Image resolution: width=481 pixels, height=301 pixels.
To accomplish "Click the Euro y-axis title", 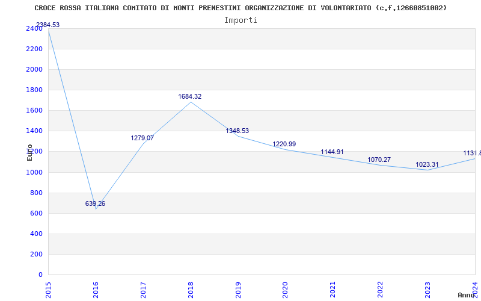I will (29, 152).
